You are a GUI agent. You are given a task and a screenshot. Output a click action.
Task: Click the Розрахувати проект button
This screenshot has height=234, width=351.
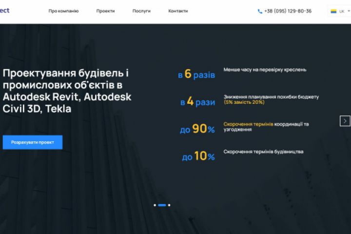tap(33, 142)
